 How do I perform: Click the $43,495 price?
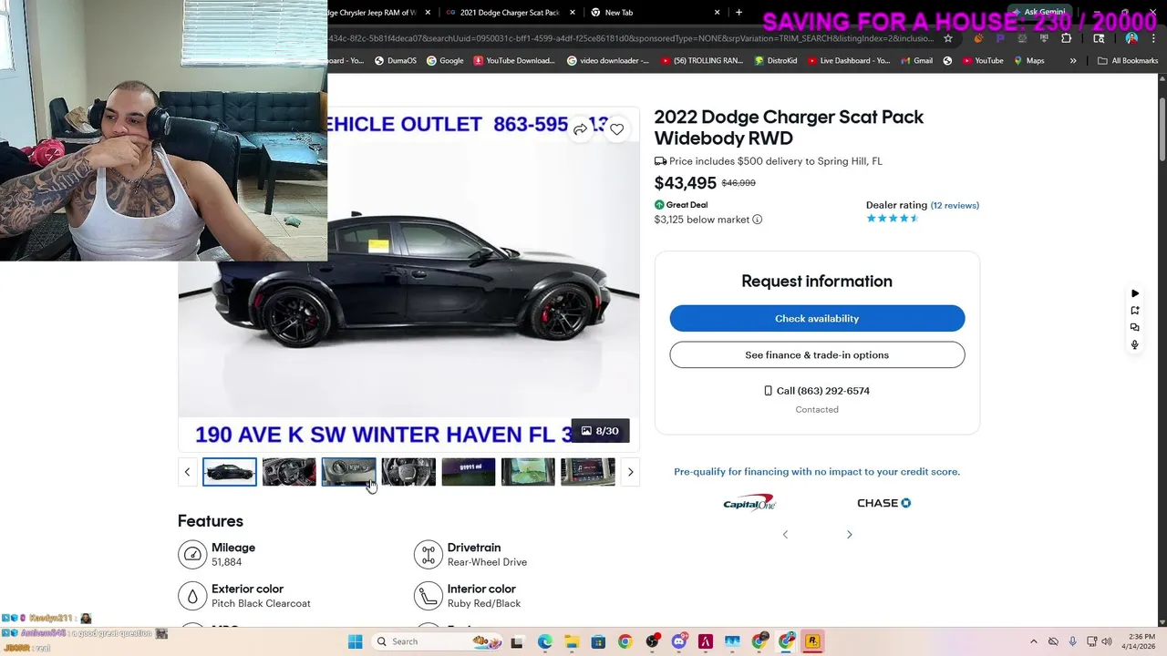685,183
